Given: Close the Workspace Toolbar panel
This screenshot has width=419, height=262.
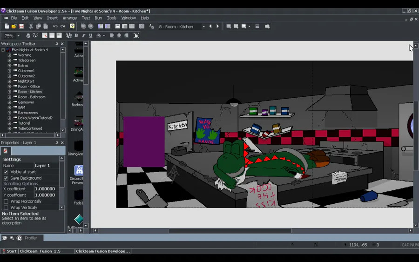Looking at the screenshot, I should [x=62, y=44].
